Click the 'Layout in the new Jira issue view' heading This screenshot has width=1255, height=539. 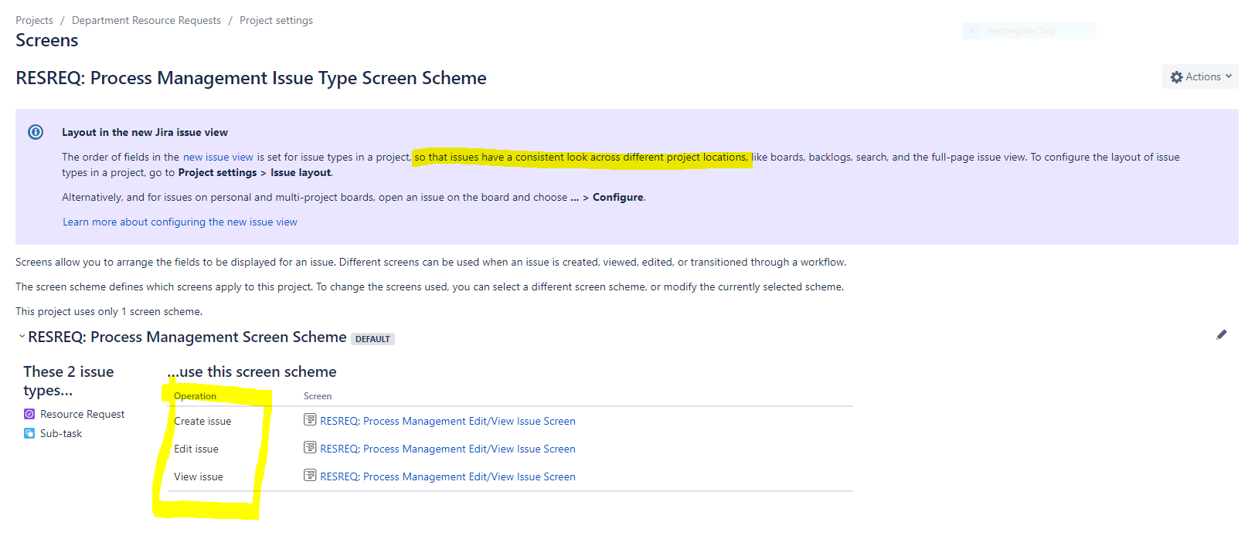(x=145, y=132)
